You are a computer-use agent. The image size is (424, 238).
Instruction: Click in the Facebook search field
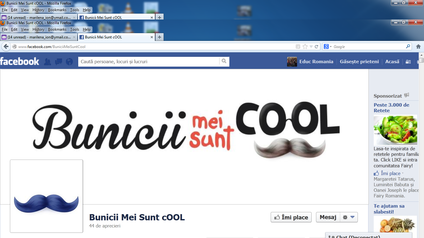pyautogui.click(x=149, y=62)
